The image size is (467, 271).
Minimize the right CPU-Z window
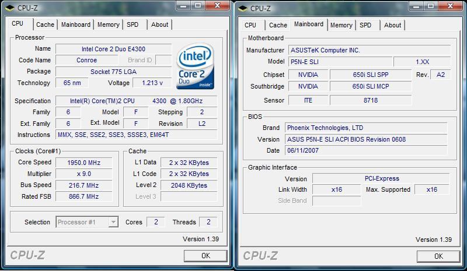pyautogui.click(x=416, y=6)
